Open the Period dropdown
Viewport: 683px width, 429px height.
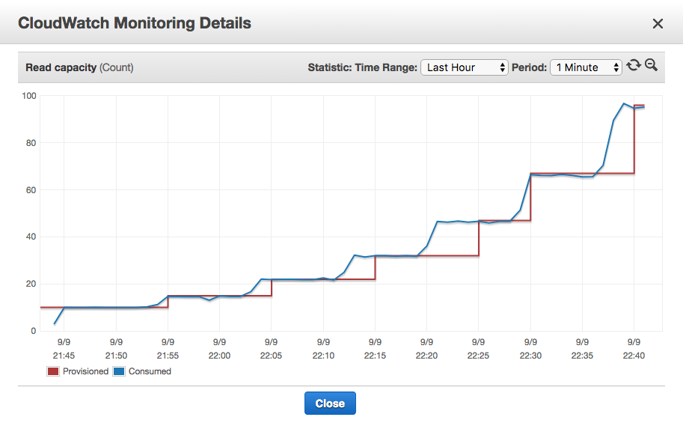(x=586, y=67)
